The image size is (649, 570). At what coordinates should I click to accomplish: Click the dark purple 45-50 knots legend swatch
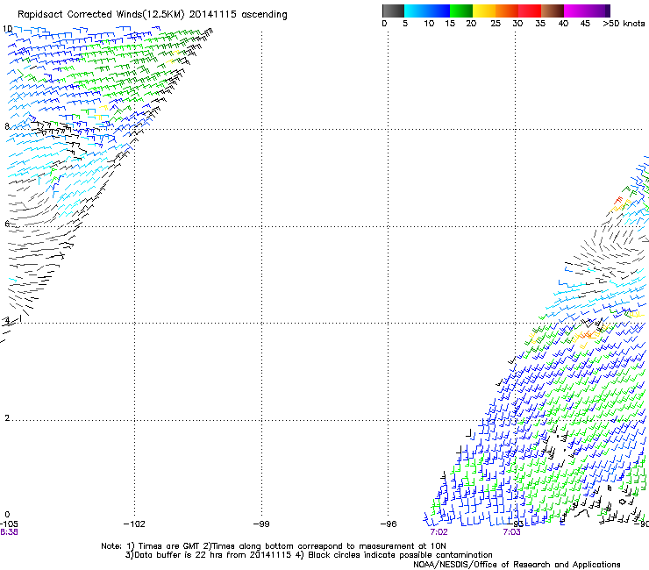(598, 11)
